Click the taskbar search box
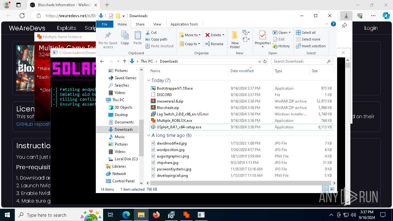Screen dimensions: 393x221 [x=58, y=215]
